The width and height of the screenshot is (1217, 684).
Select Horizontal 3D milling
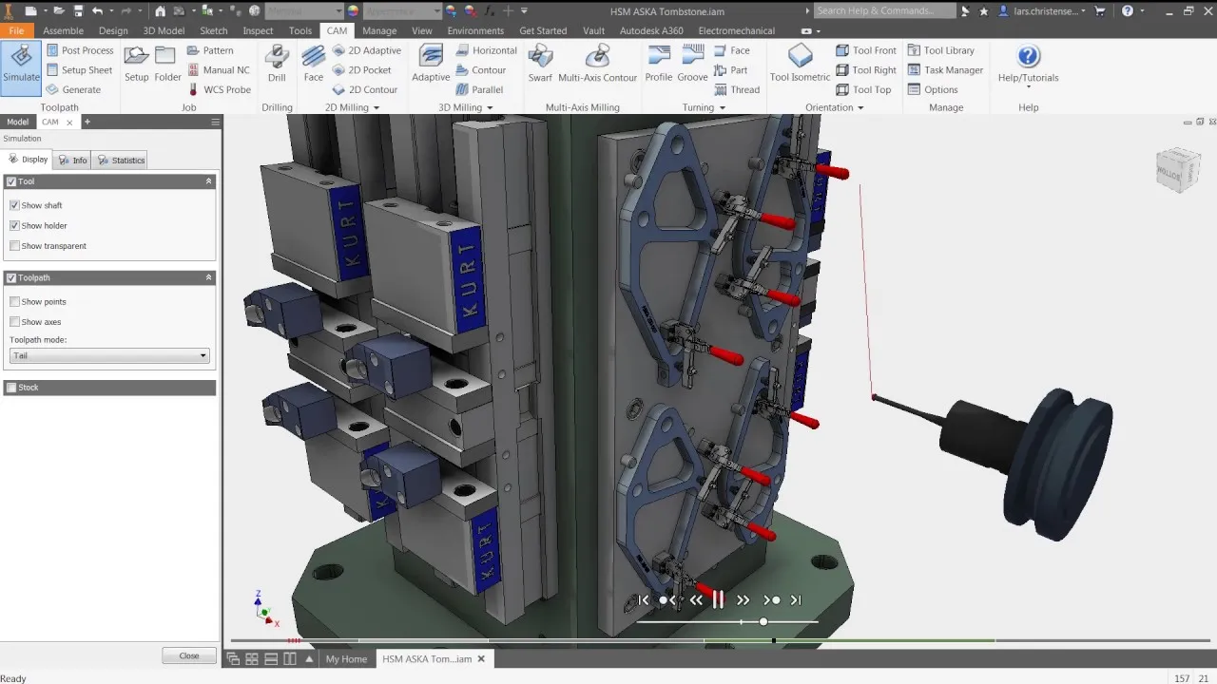coord(486,50)
